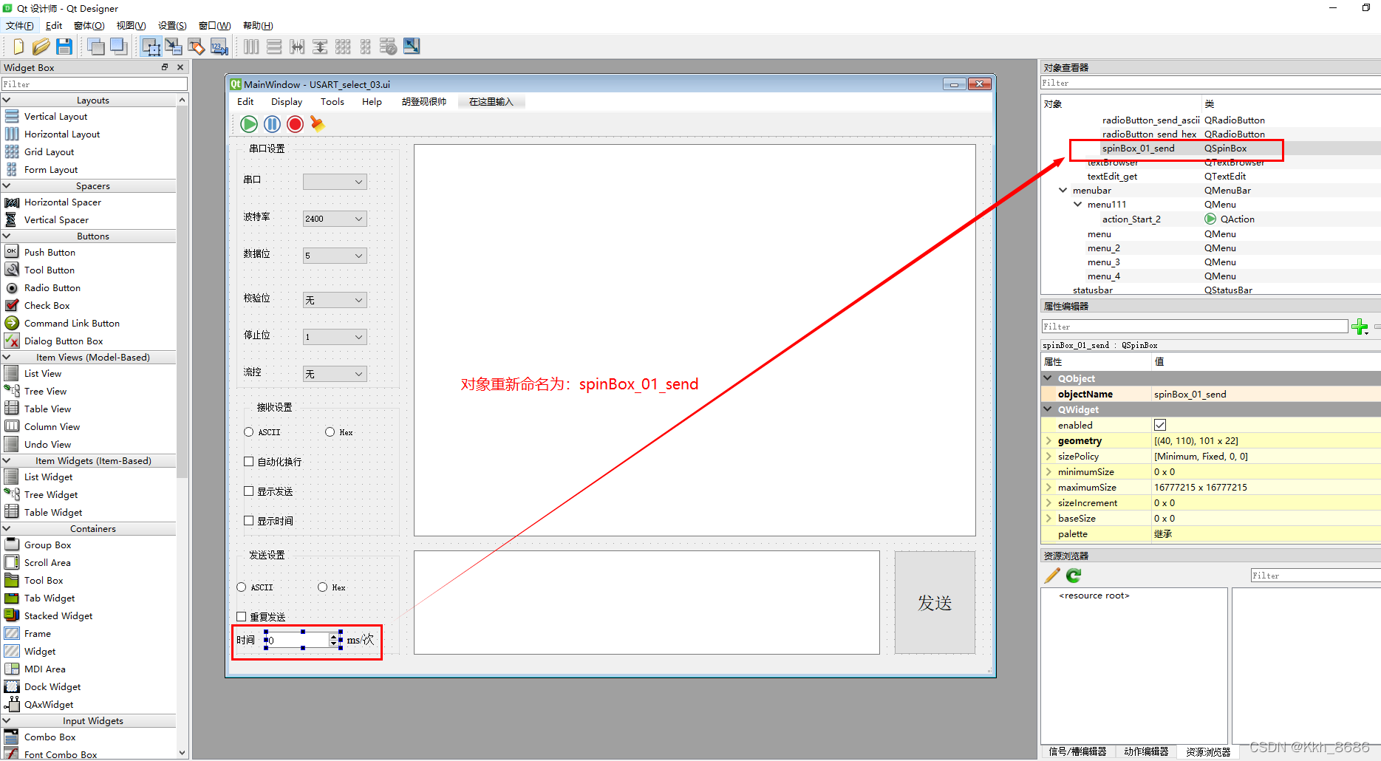Click Lay Out Horizontally in Splitter icon
This screenshot has width=1381, height=761.
tap(297, 47)
